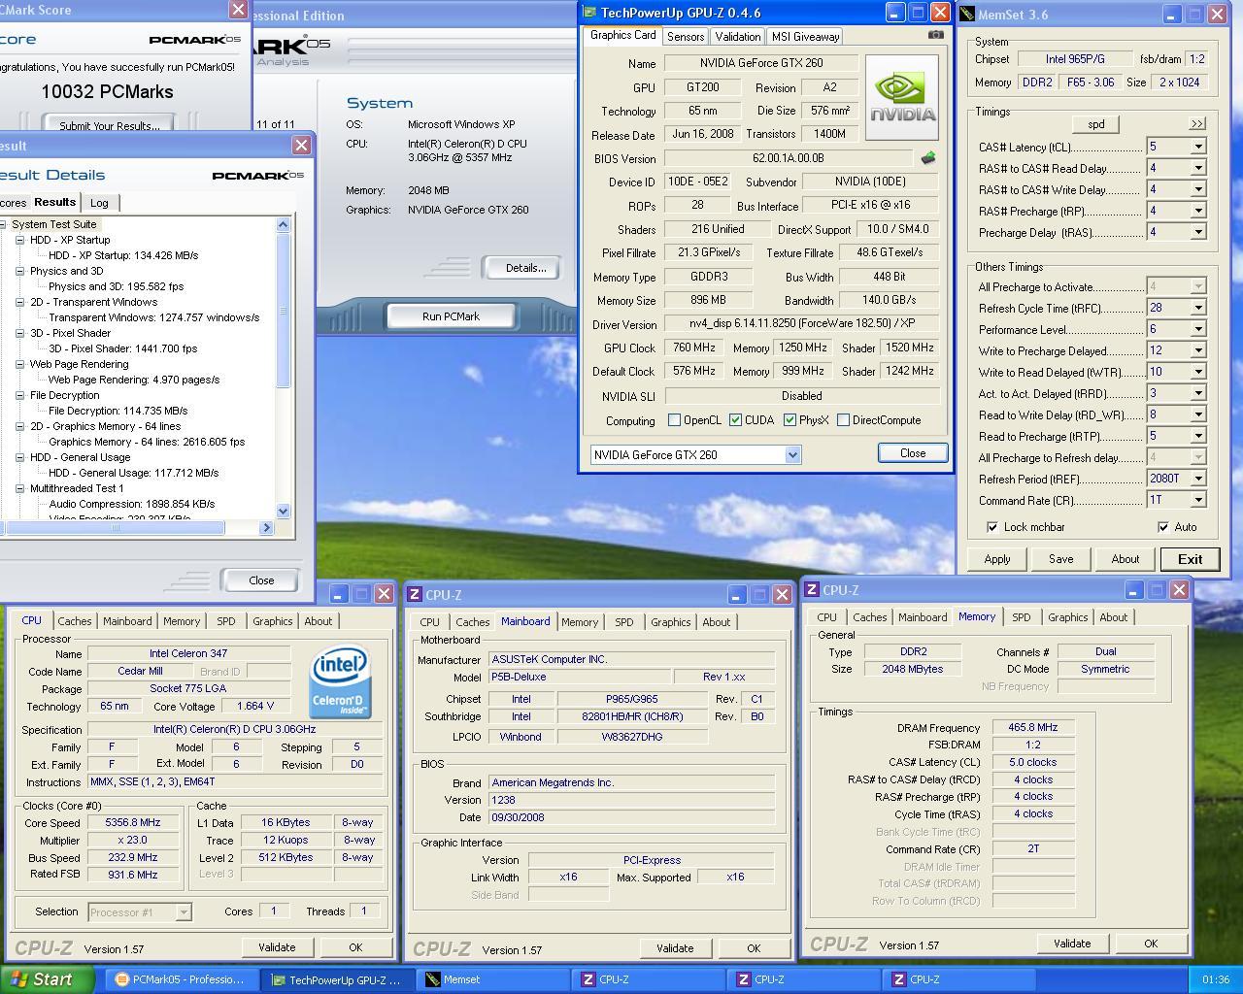Open CAS# Latency (tCL) dropdown
This screenshot has width=1243, height=994.
click(x=1198, y=147)
